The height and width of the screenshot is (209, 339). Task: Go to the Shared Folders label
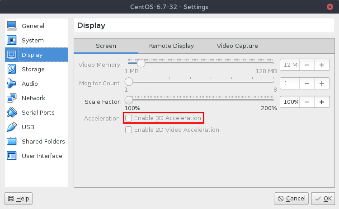coord(43,141)
